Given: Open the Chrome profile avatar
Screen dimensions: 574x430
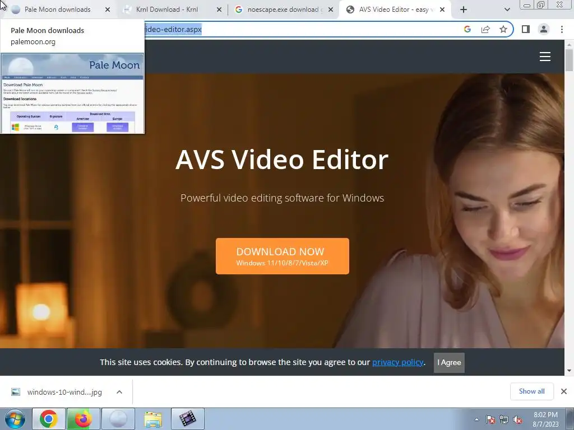Looking at the screenshot, I should [x=544, y=29].
